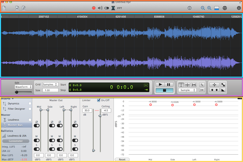Start recording with the red record button
This screenshot has height=162, width=243.
tap(94, 8)
